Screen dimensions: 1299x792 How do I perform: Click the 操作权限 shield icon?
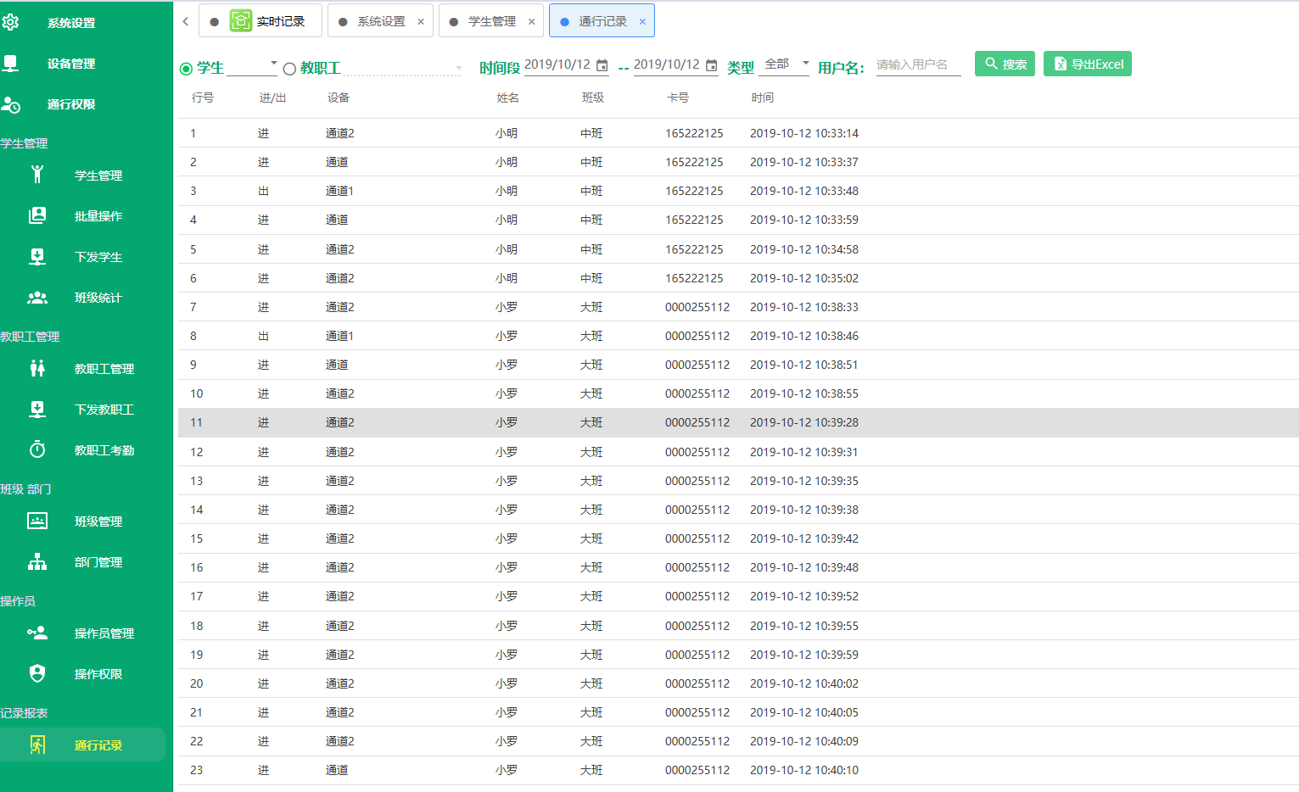[37, 673]
